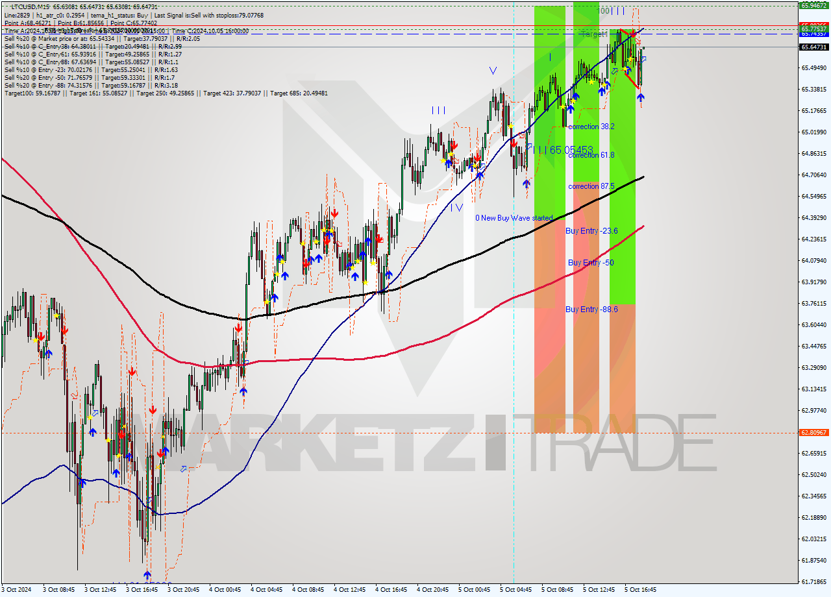This screenshot has height=597, width=831.
Task: Click the 63.76115 price axis value
Action: click(813, 304)
